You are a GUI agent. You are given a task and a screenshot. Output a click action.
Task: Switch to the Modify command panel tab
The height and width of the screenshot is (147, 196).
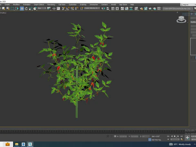(x=195, y=14)
